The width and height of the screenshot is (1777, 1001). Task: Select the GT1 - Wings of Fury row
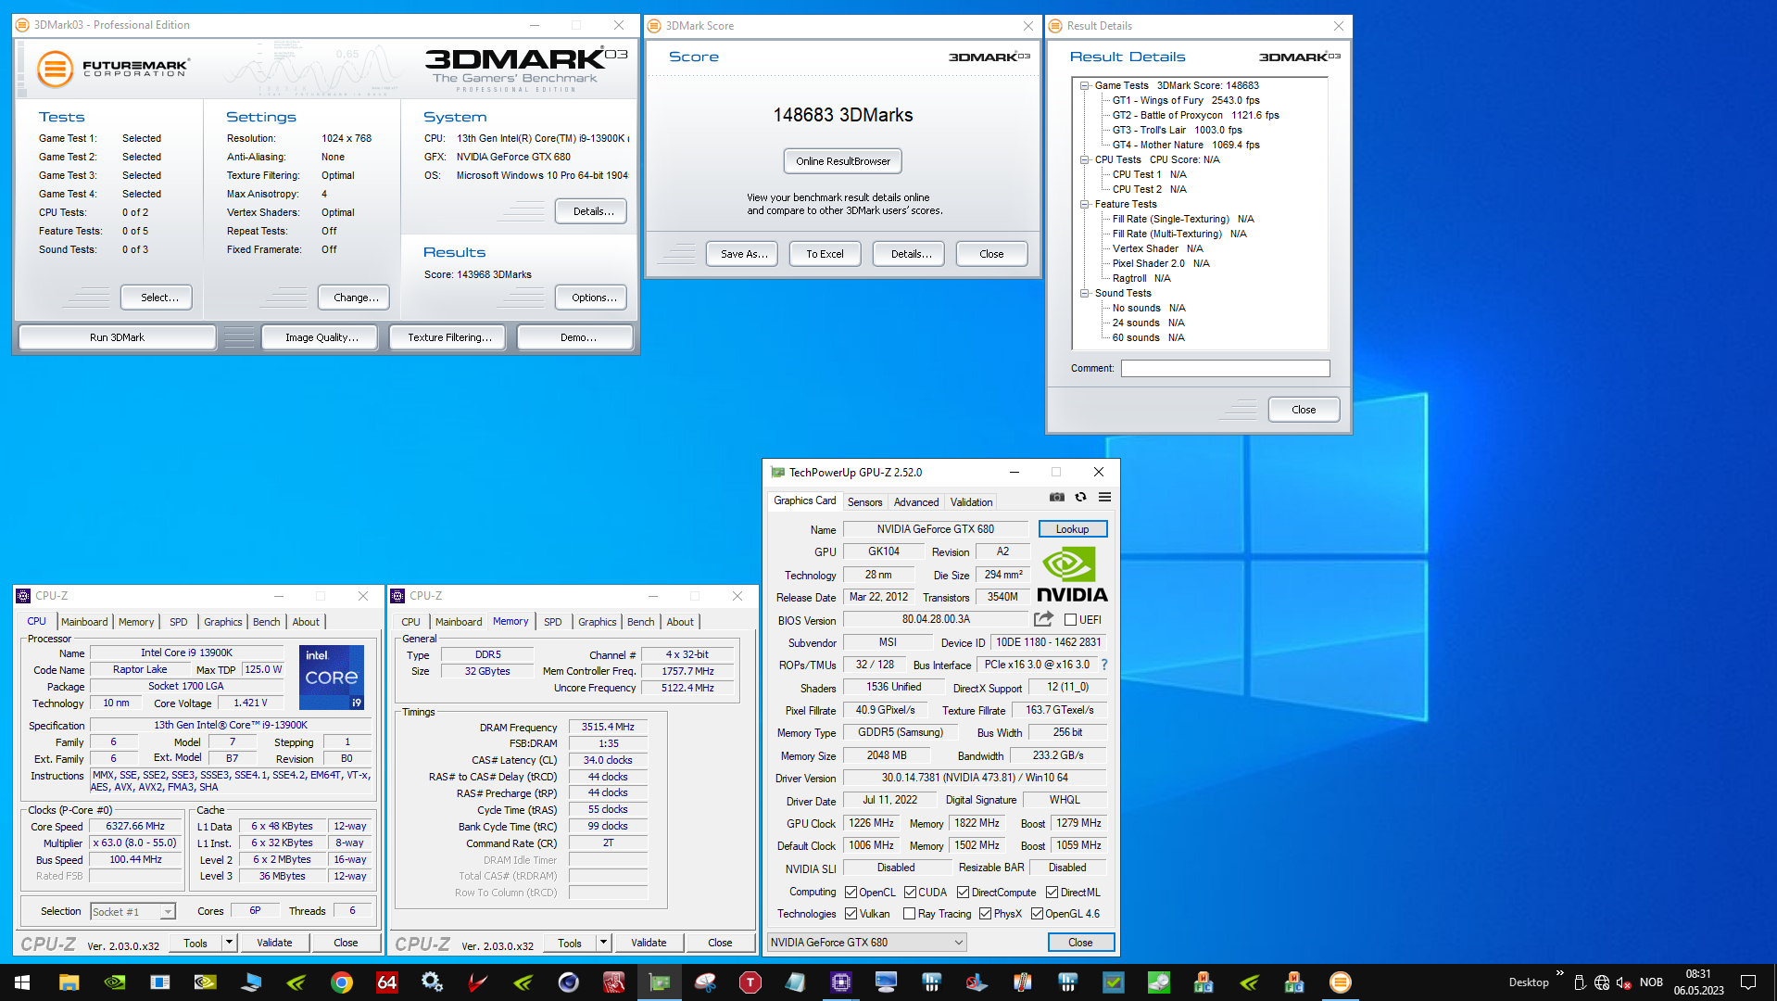coord(1186,100)
